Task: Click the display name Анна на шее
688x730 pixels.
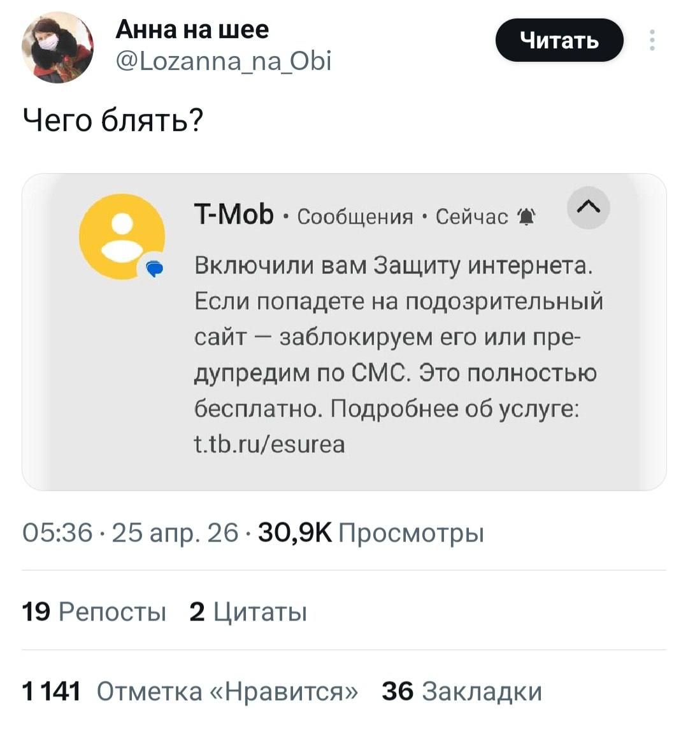Action: tap(192, 29)
